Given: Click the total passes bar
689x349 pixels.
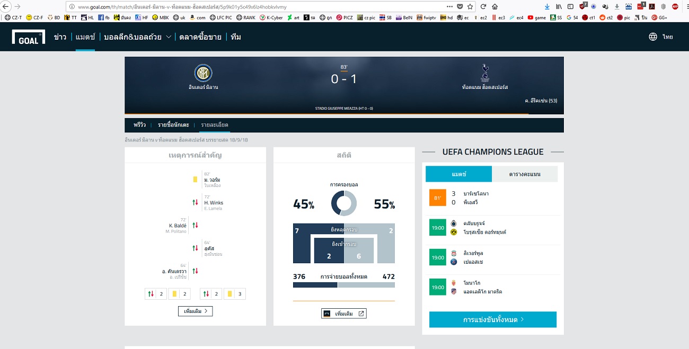Looking at the screenshot, I should [x=344, y=285].
